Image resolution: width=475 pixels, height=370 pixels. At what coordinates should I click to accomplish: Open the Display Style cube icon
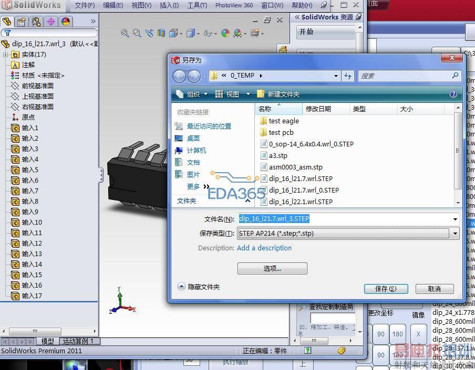click(x=191, y=33)
